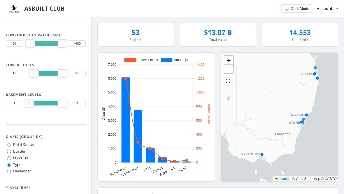Click the Construction Value maximum input 1400
This screenshot has height=194, width=344.
pyautogui.click(x=77, y=43)
